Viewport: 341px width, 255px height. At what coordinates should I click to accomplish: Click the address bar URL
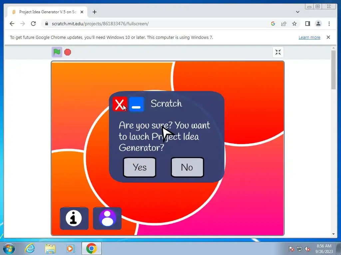click(x=100, y=24)
